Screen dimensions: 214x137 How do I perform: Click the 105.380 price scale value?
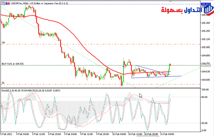[x=206, y=23]
